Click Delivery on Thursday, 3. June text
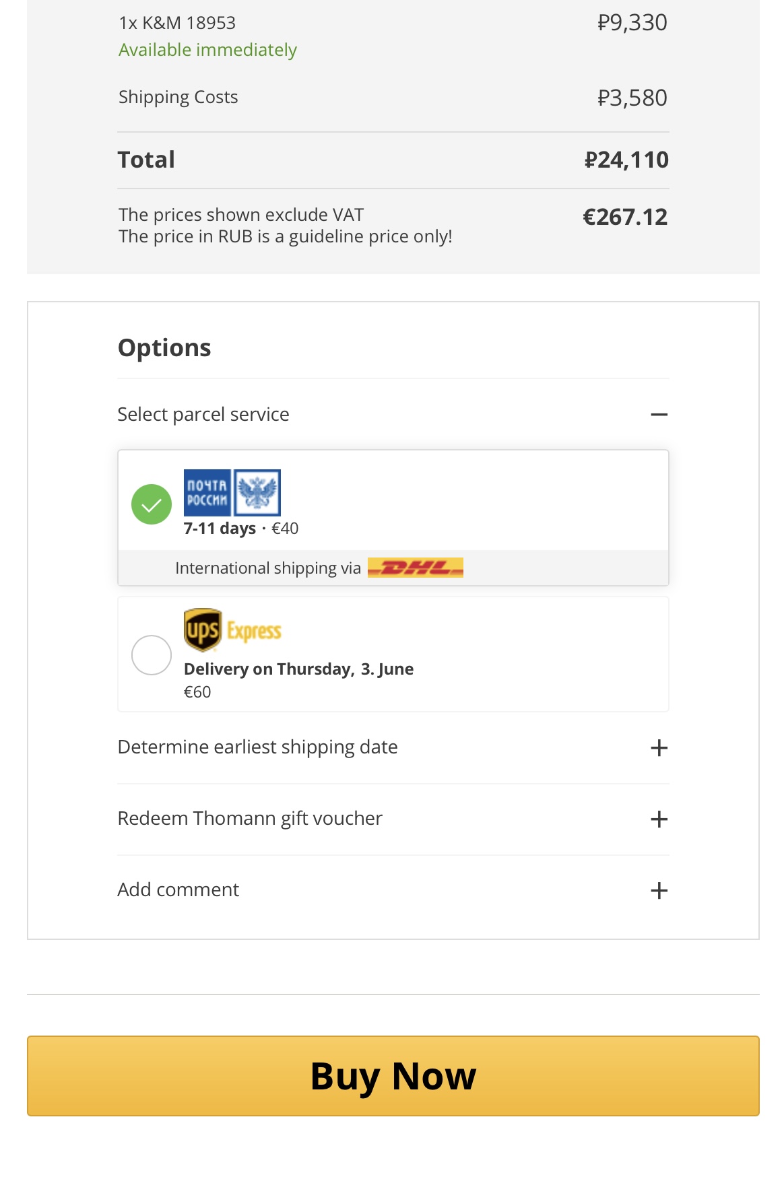This screenshot has width=782, height=1181. (298, 669)
